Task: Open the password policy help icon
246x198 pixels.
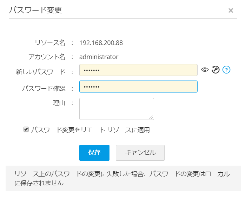Action: (227, 70)
